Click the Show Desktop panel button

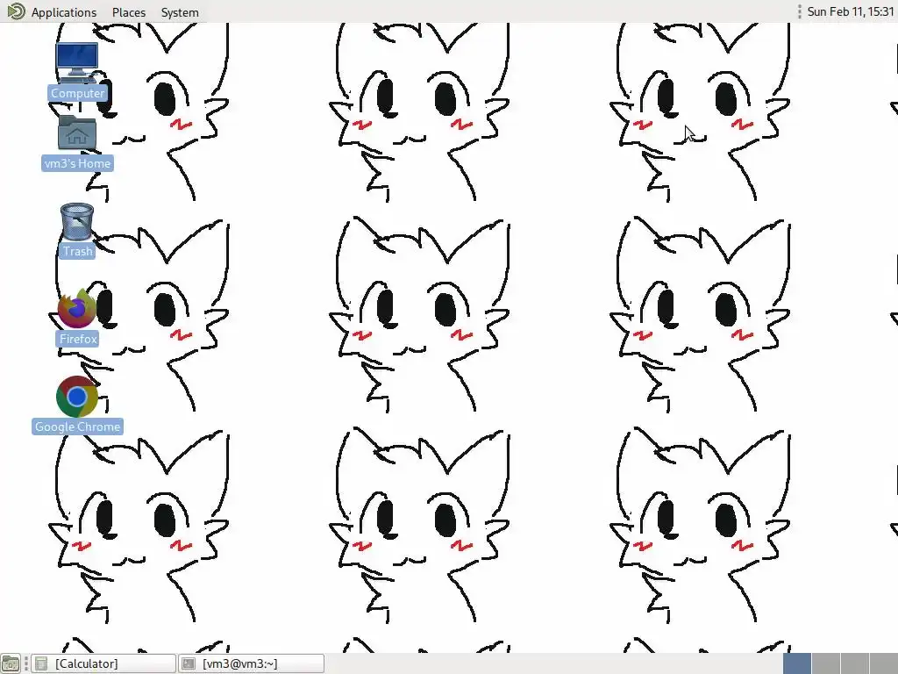pyautogui.click(x=11, y=663)
